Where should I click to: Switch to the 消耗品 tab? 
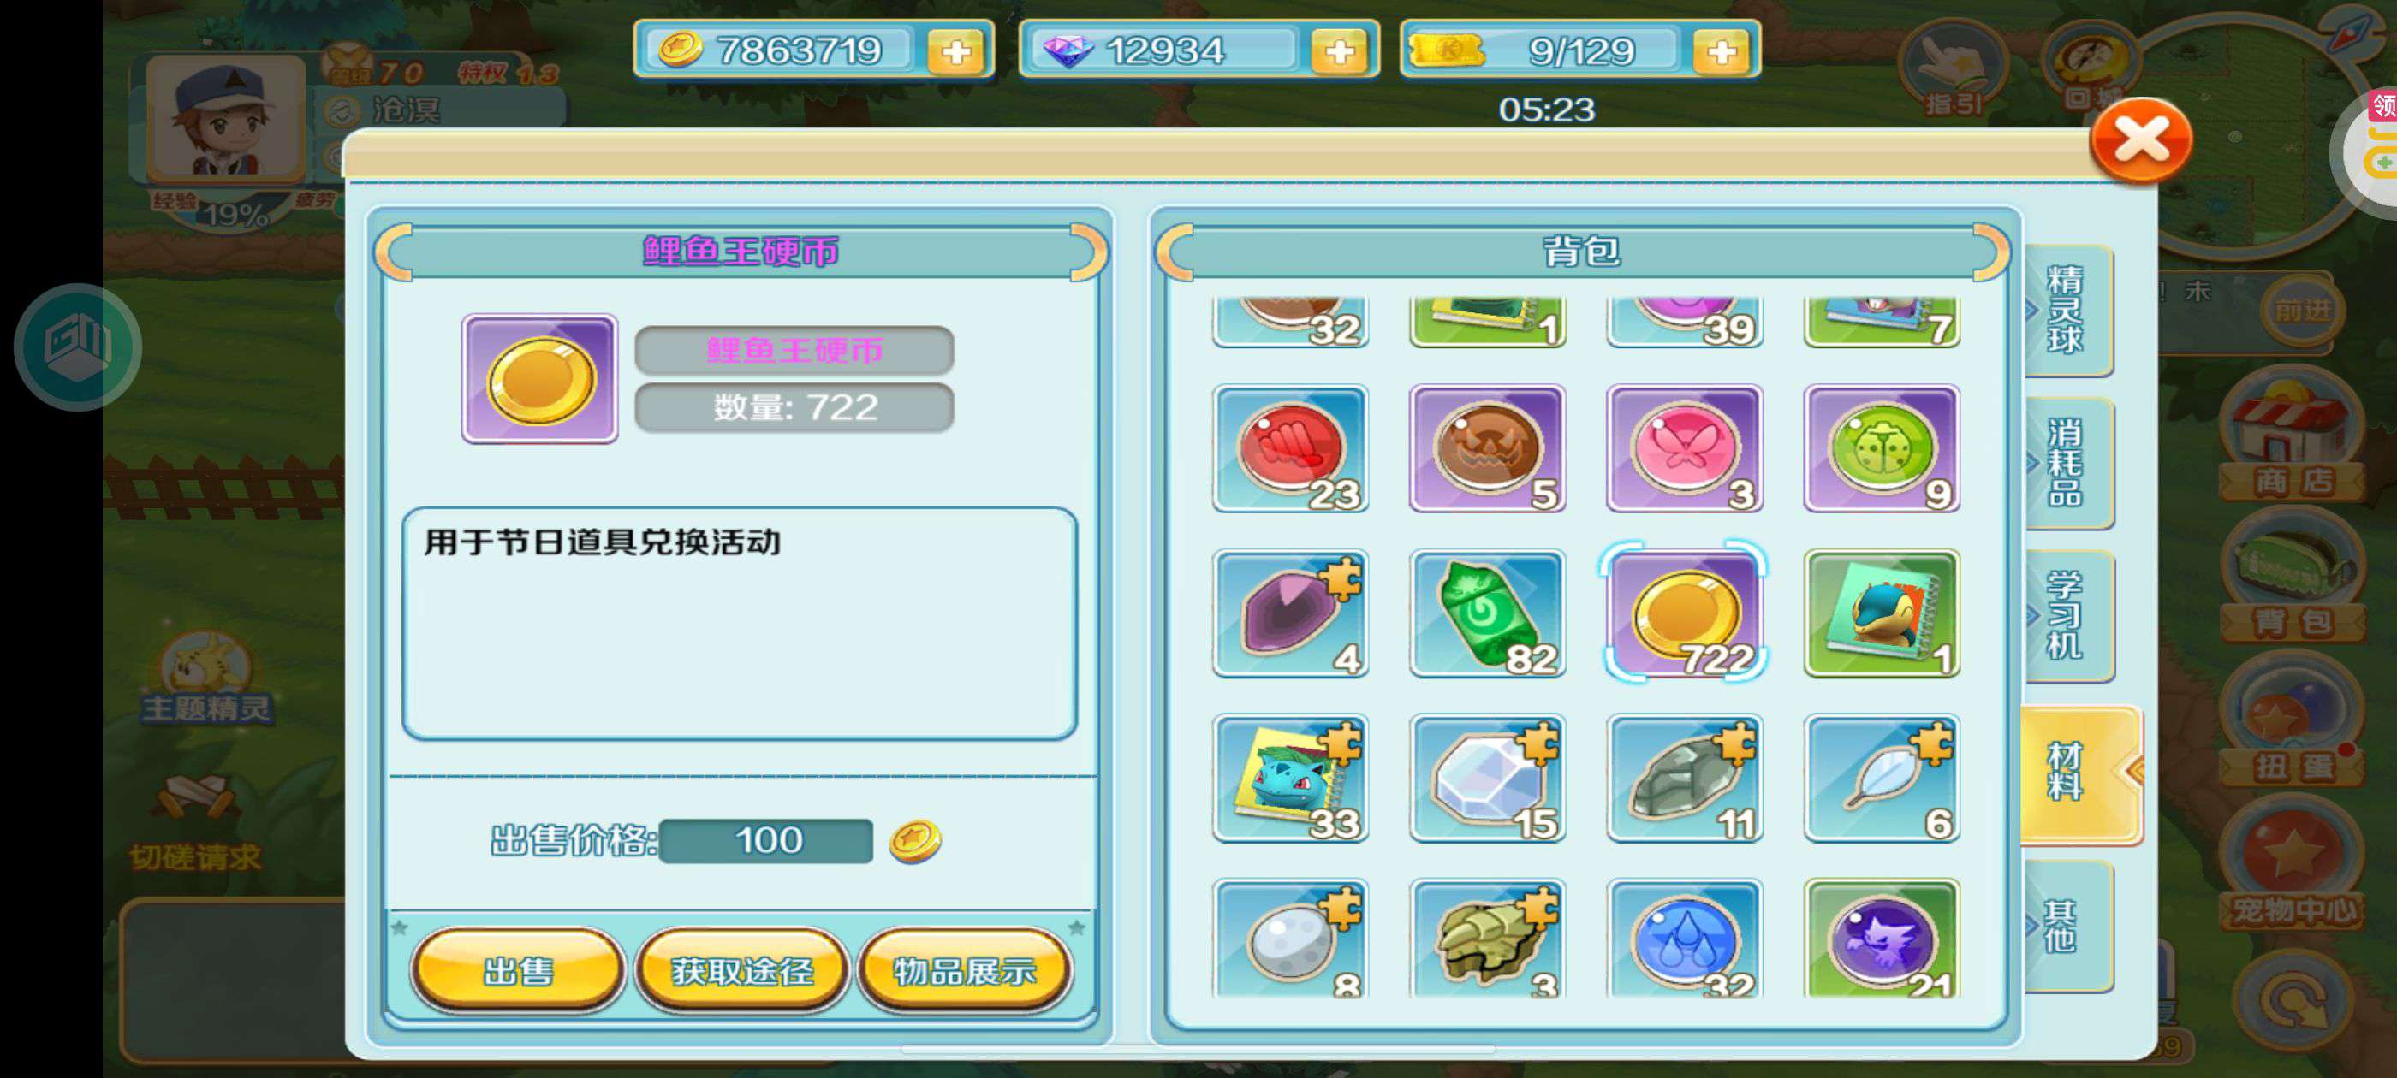tap(2067, 462)
